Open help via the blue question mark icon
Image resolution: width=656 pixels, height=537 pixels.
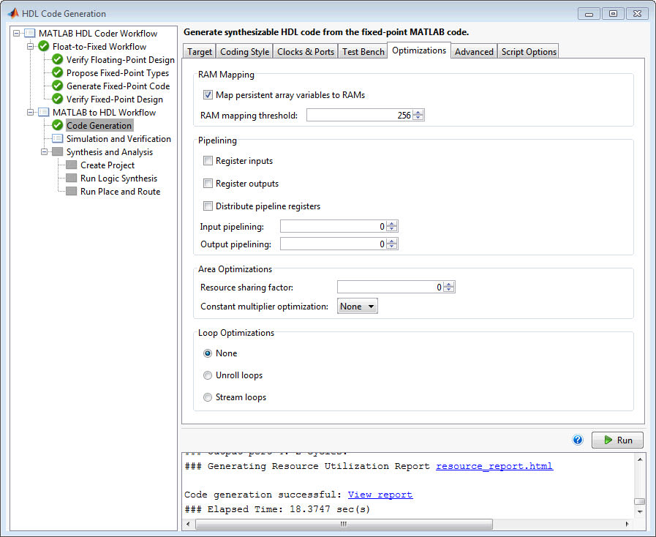[578, 439]
